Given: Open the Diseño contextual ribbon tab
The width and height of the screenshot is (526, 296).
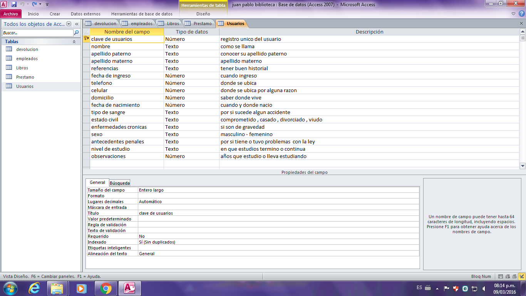Looking at the screenshot, I should pos(203,14).
